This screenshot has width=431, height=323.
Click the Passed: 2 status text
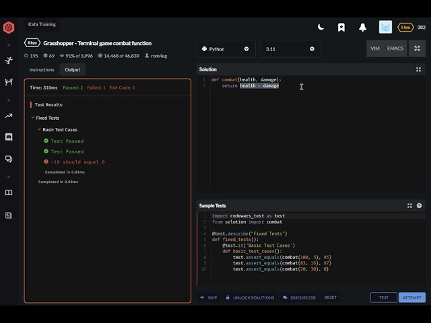73,87
